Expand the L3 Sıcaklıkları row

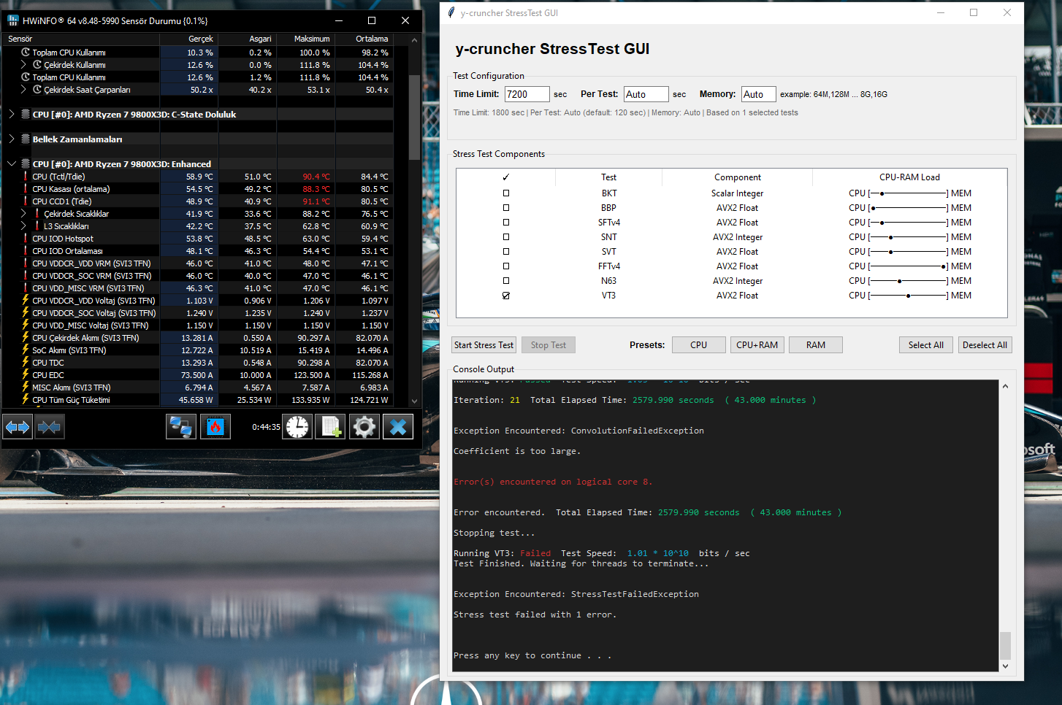coord(23,226)
